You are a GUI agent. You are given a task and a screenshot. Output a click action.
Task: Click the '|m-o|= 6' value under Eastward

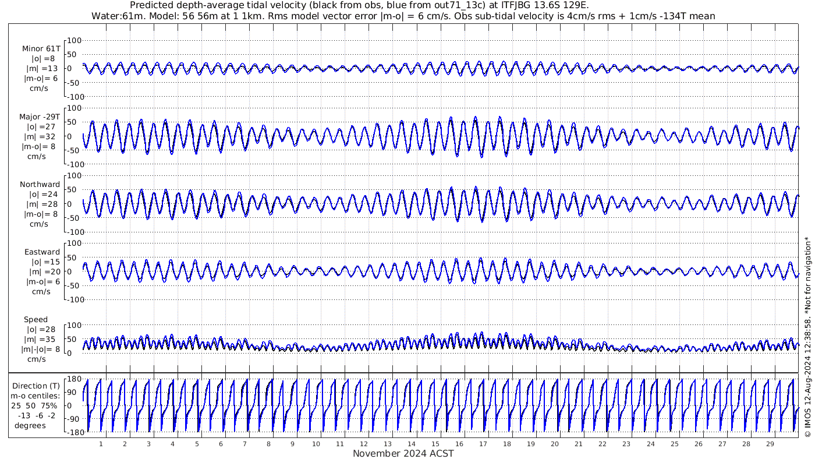[x=42, y=282]
